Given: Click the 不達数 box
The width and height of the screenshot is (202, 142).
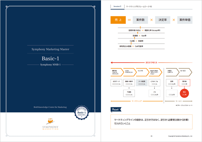Looking at the screenshot, I should pos(129,93).
